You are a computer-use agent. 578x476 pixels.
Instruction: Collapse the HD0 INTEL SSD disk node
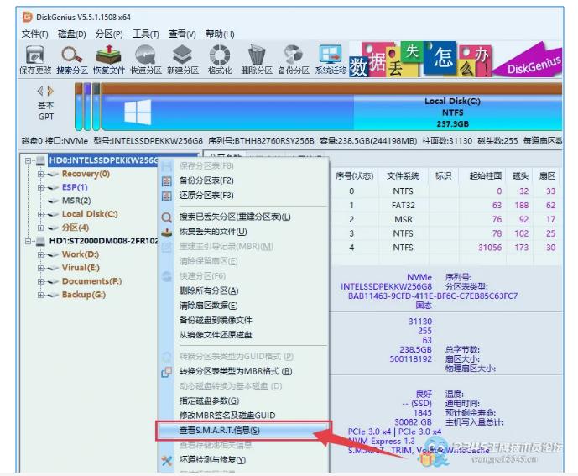click(x=29, y=160)
